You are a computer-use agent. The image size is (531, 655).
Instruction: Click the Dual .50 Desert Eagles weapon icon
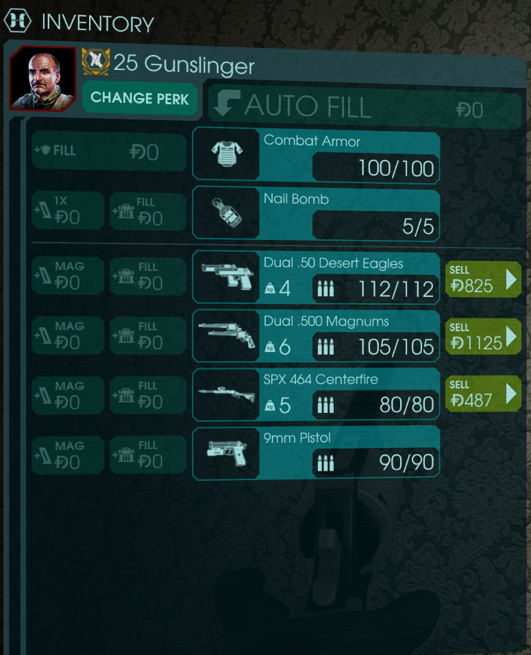pyautogui.click(x=227, y=276)
